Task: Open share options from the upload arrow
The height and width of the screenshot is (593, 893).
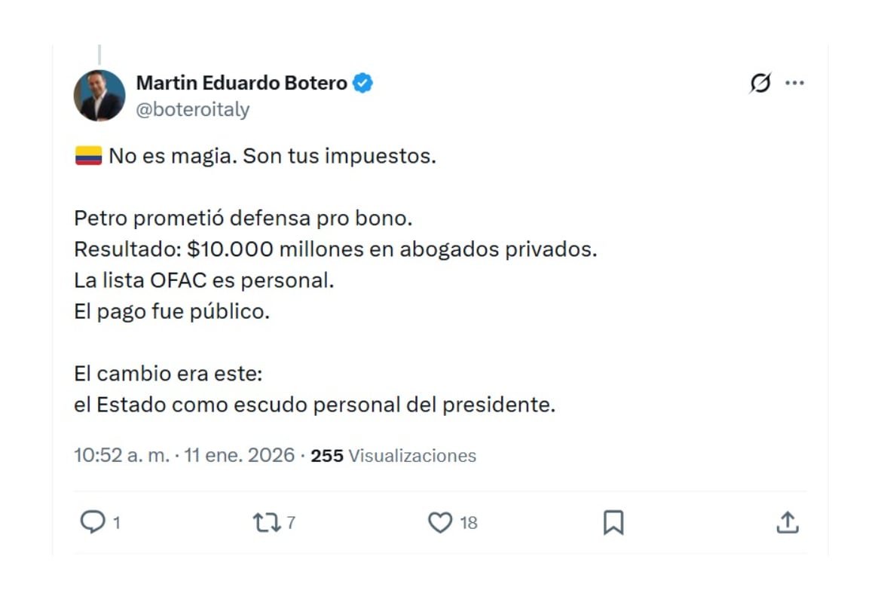Action: [x=787, y=521]
